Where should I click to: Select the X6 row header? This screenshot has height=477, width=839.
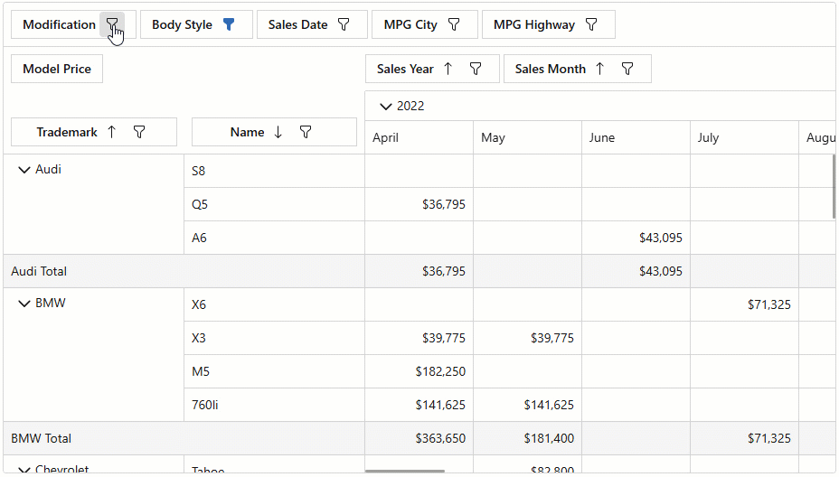tap(275, 304)
